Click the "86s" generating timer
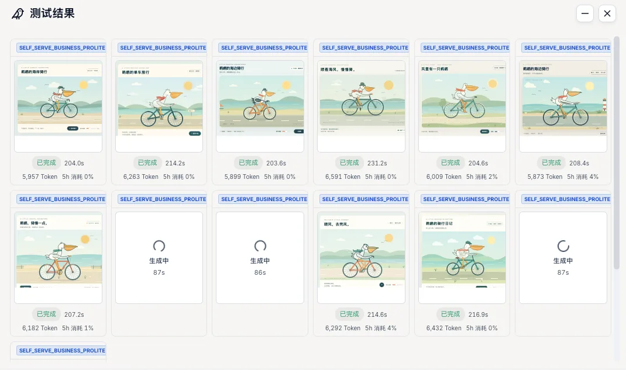Viewport: 626px width, 370px height. (x=260, y=272)
